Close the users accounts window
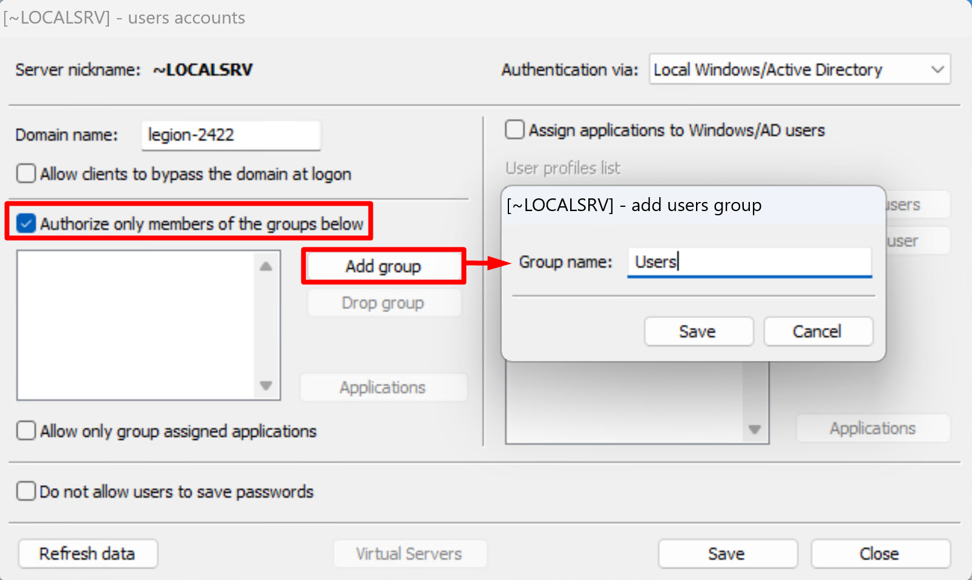The width and height of the screenshot is (972, 580). pyautogui.click(x=879, y=553)
